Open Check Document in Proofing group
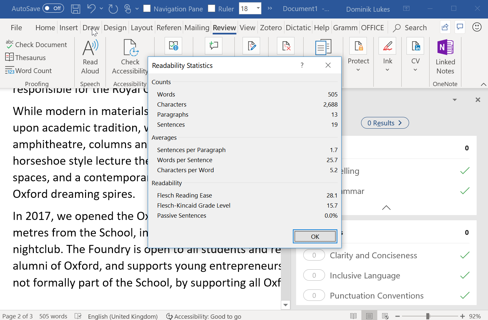The width and height of the screenshot is (488, 320). [36, 45]
